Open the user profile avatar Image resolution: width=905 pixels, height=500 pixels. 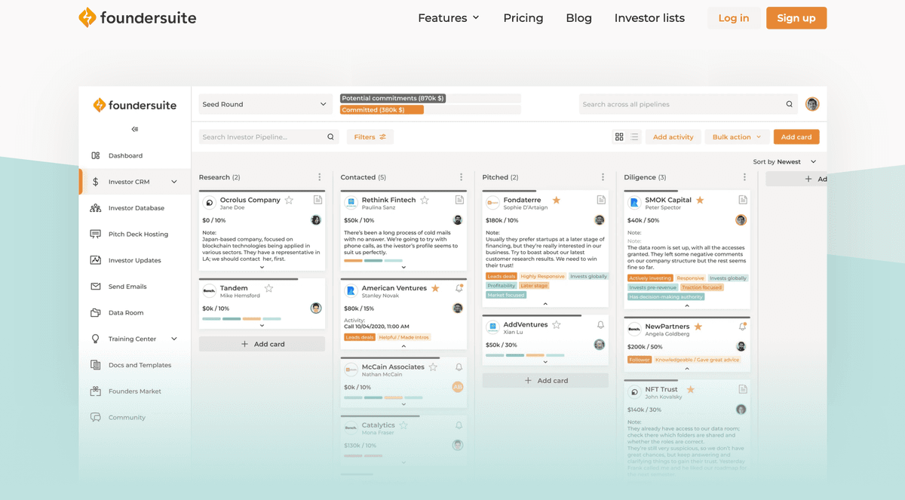[x=812, y=104]
